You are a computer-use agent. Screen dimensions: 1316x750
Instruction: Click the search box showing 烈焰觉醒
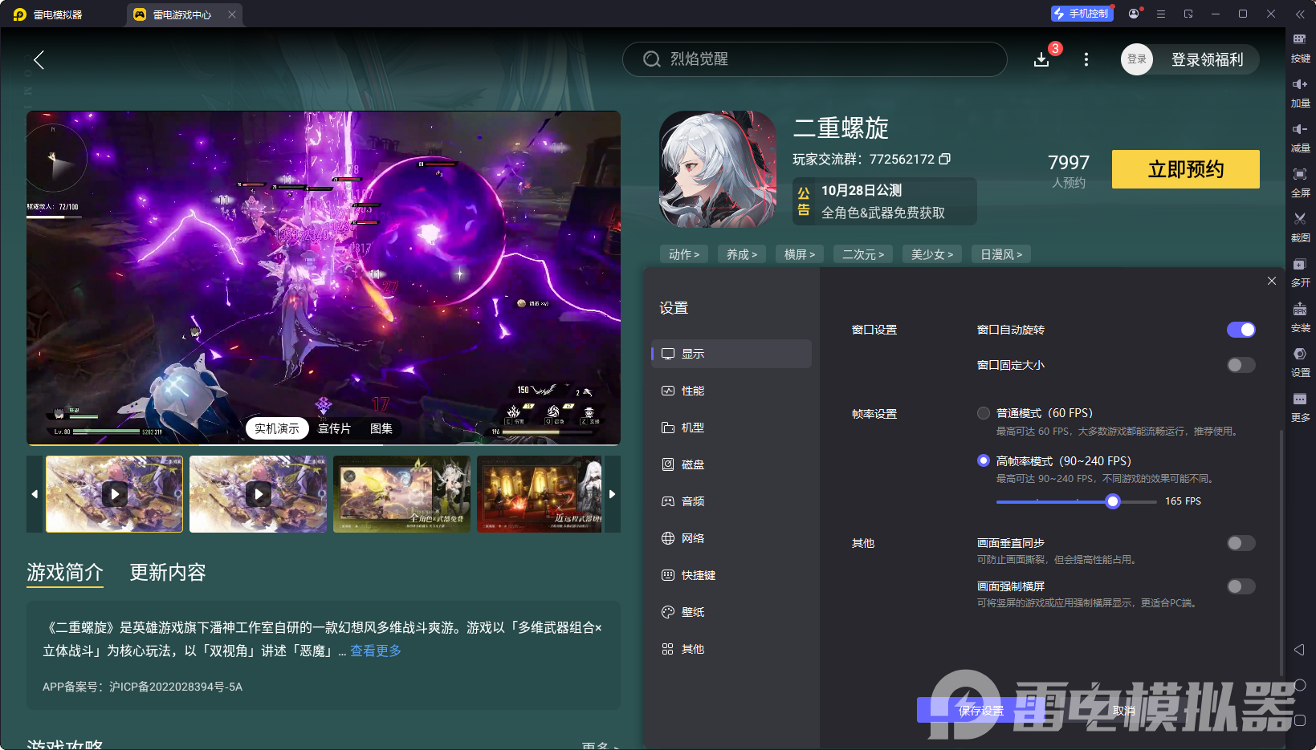point(814,59)
